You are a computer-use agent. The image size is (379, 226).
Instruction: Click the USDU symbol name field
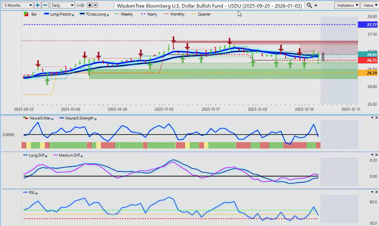pos(209,6)
